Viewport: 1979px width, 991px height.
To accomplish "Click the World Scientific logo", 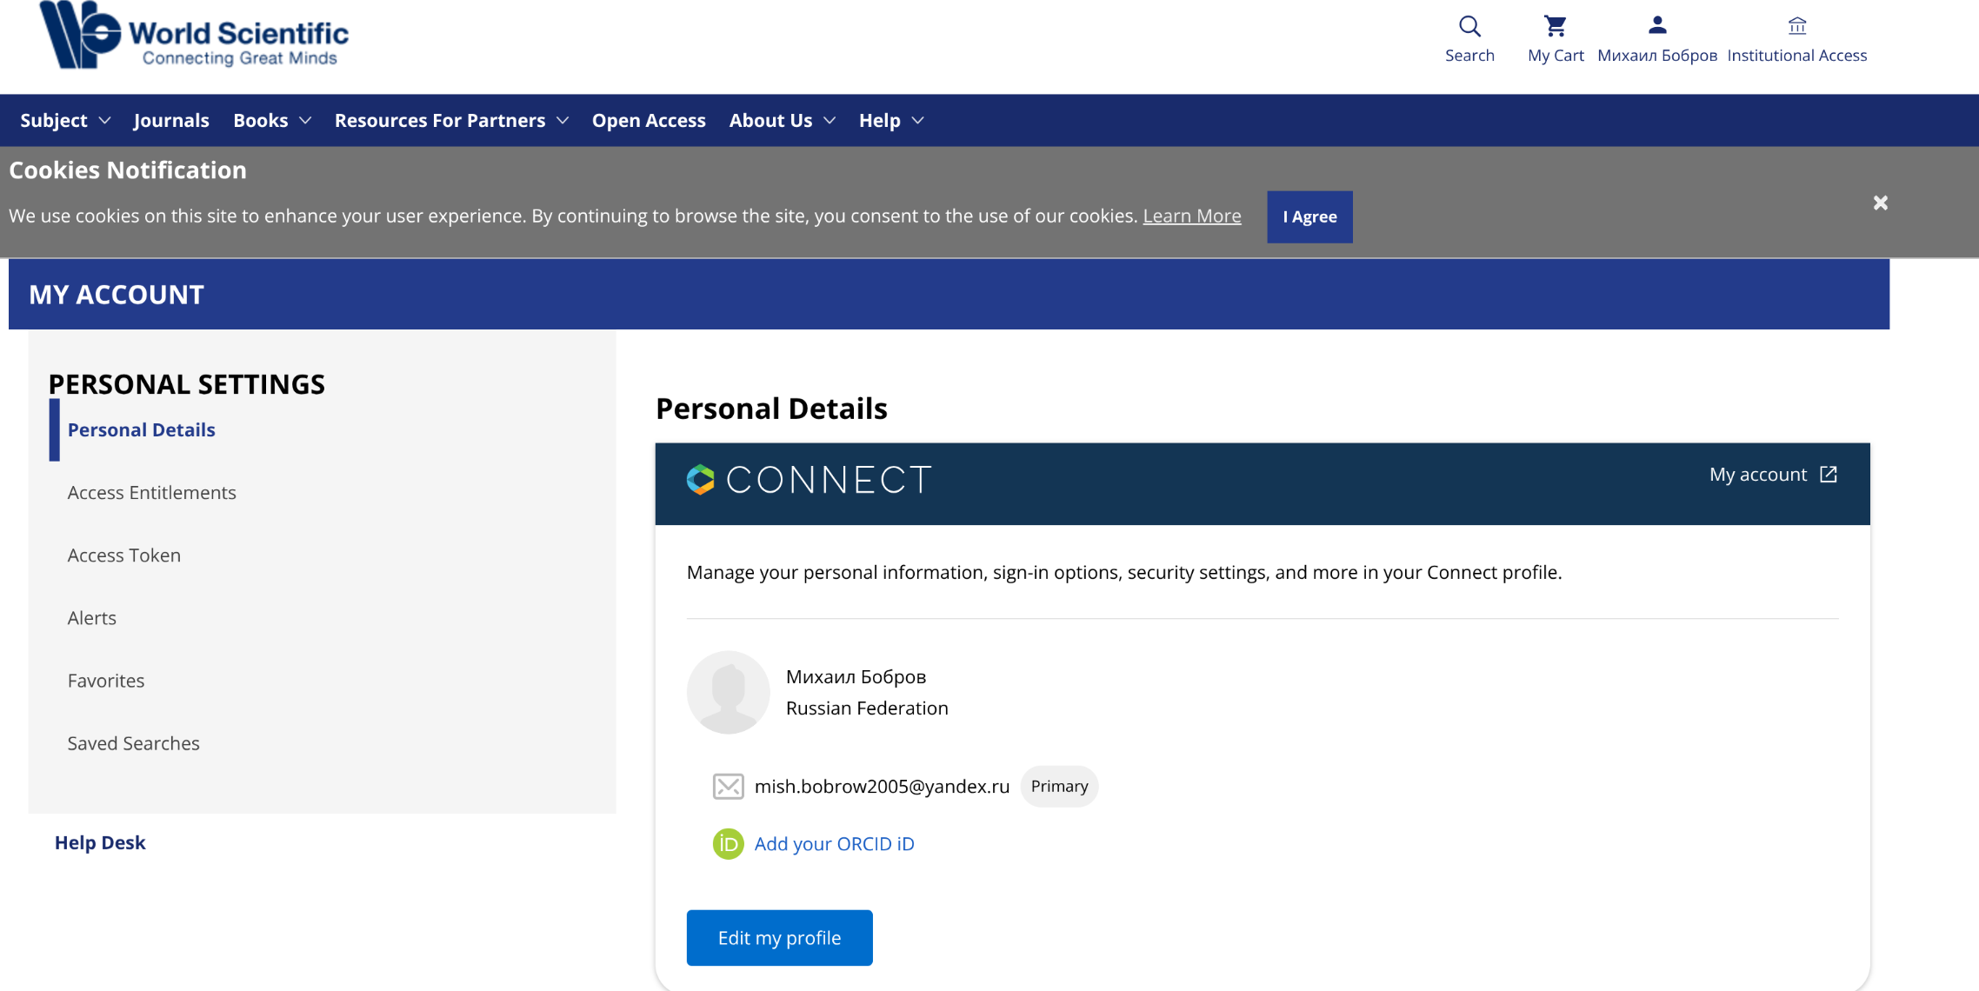I will tap(194, 37).
